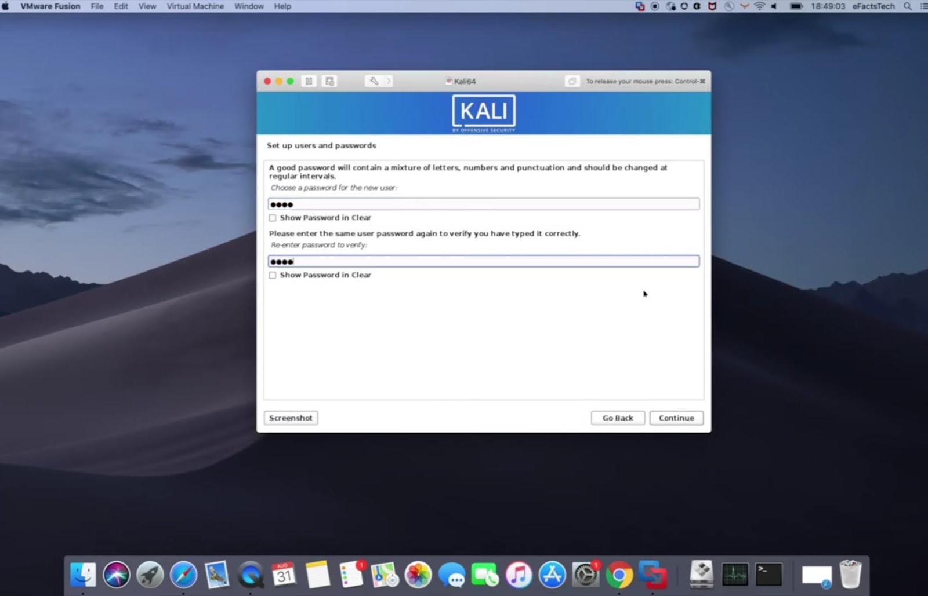Open the Trash in the Dock
The height and width of the screenshot is (596, 928).
[850, 575]
